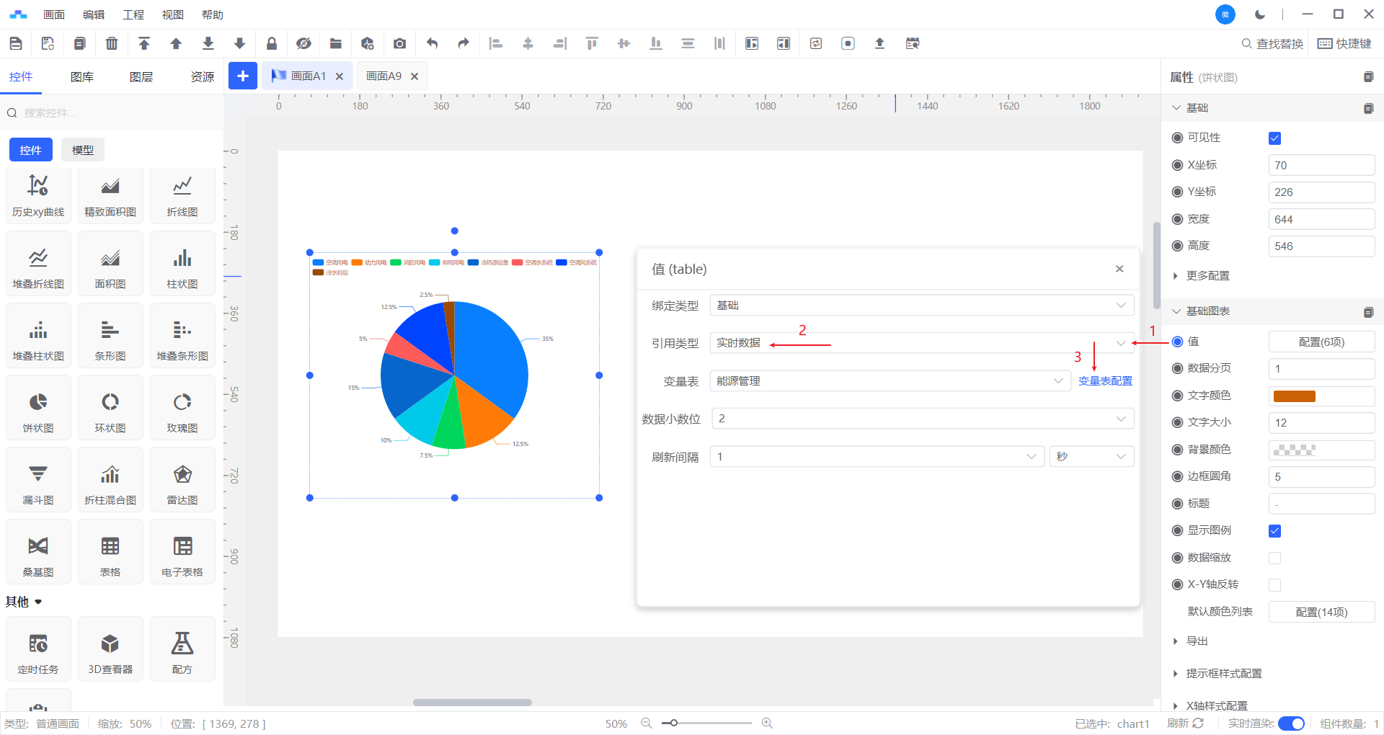Click the 文字颜色 orange color swatch
The image size is (1384, 735).
coord(1294,396)
